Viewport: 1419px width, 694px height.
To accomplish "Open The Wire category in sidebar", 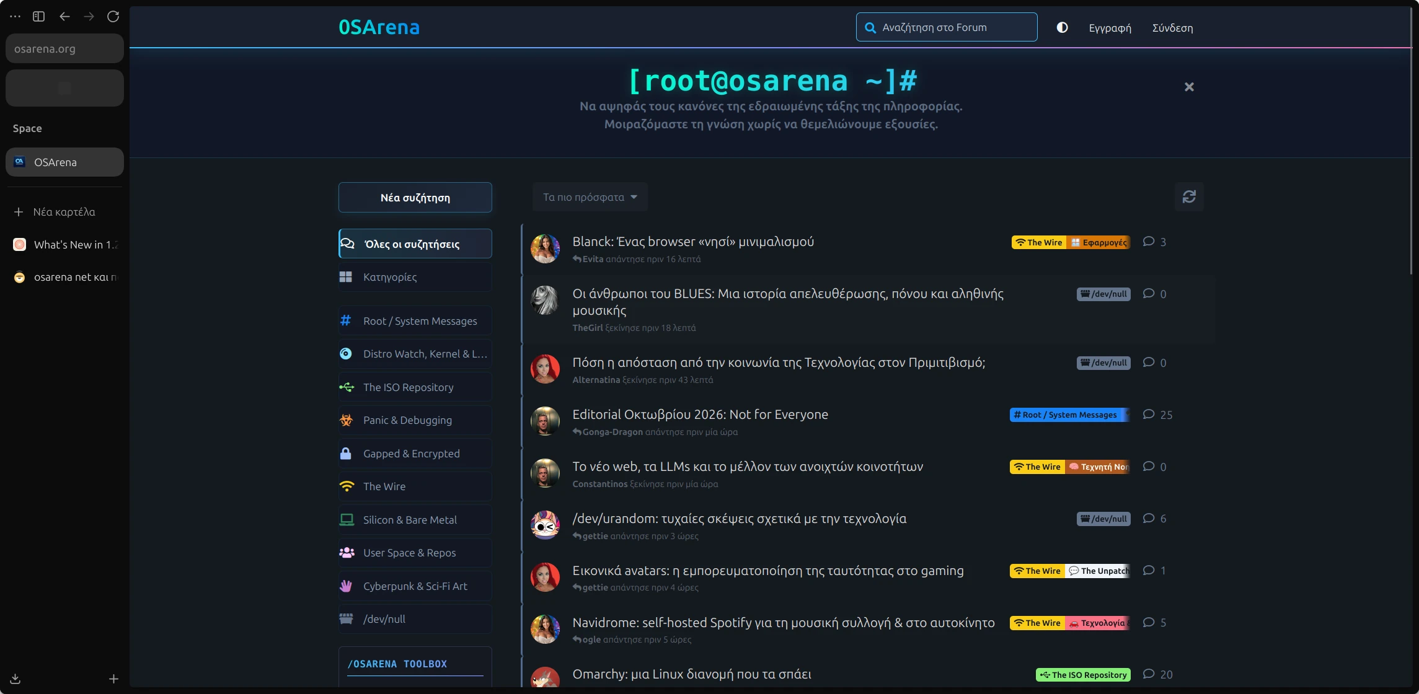I will coord(415,486).
